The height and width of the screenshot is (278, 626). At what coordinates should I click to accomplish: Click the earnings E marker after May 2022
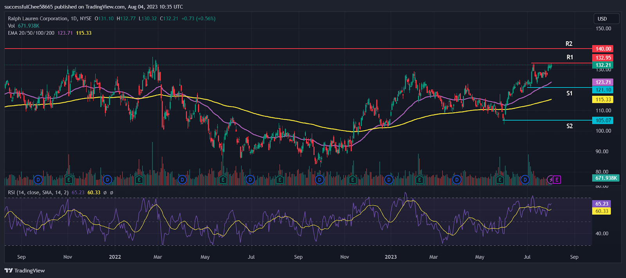[223, 180]
